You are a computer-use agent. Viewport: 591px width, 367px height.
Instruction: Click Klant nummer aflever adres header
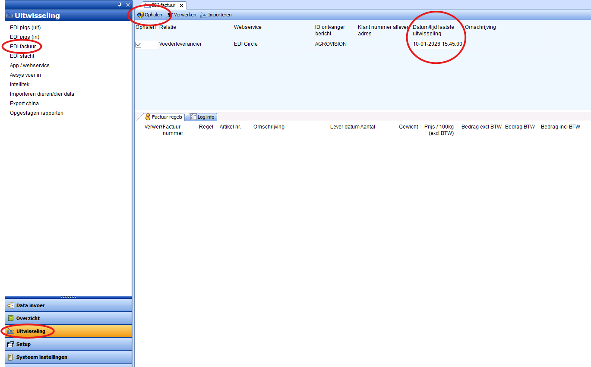(383, 30)
